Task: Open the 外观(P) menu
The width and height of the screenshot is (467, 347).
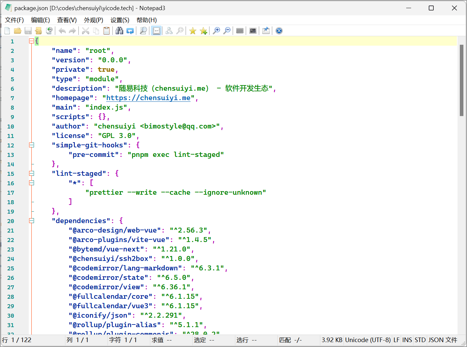Action: point(93,20)
